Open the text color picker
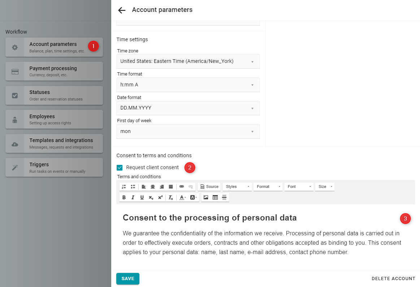420x287 pixels. pyautogui.click(x=182, y=197)
